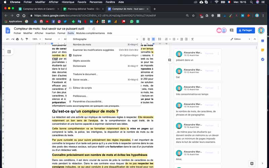Open line spacing options
This screenshot has height=168, width=269.
pos(159,39)
